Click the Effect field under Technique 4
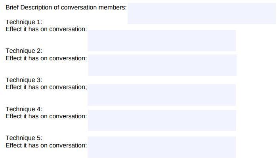 162,120
